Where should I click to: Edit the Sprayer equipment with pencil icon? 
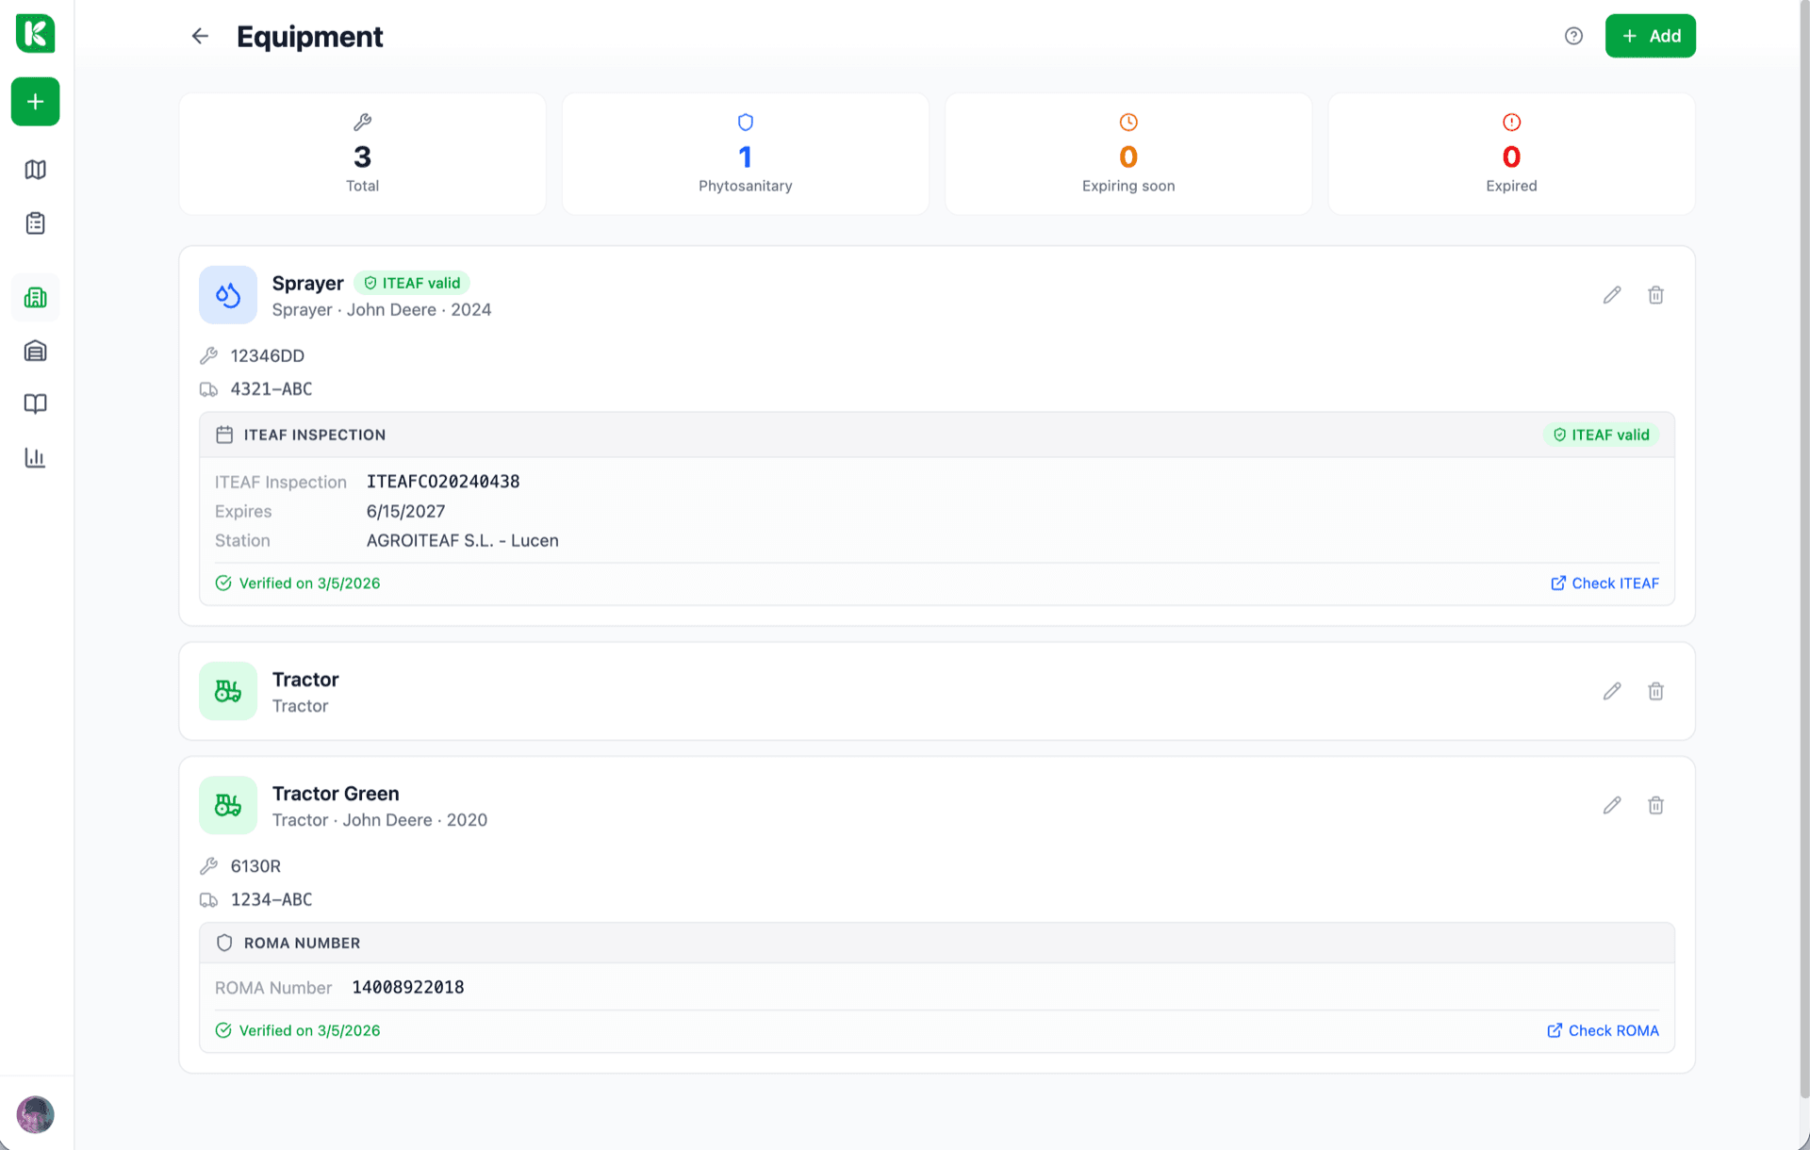pyautogui.click(x=1612, y=295)
